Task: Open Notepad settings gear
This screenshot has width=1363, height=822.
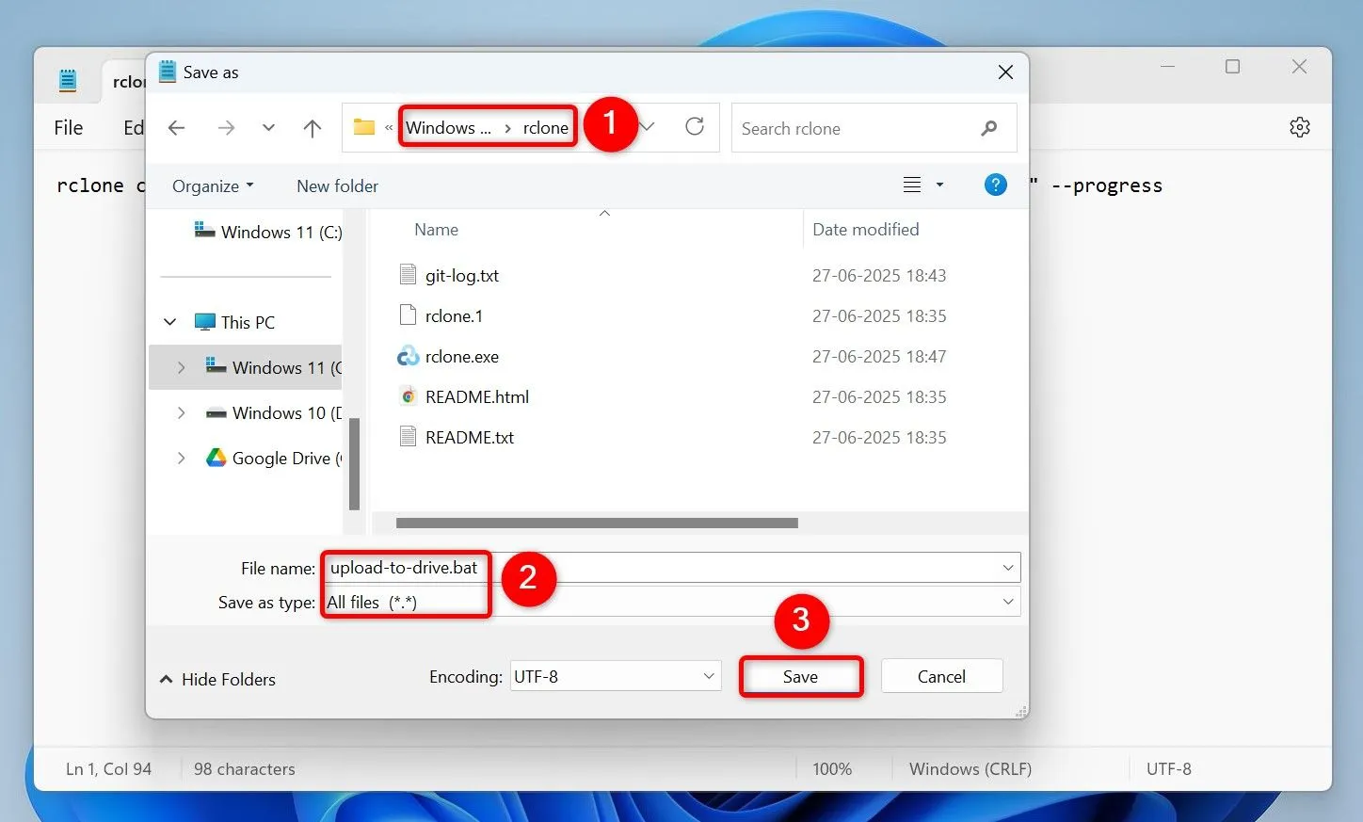Action: click(x=1300, y=126)
